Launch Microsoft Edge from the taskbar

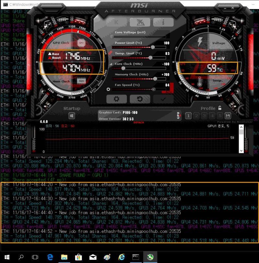click(50, 257)
